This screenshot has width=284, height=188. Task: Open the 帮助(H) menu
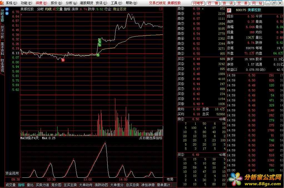pos(131,3)
